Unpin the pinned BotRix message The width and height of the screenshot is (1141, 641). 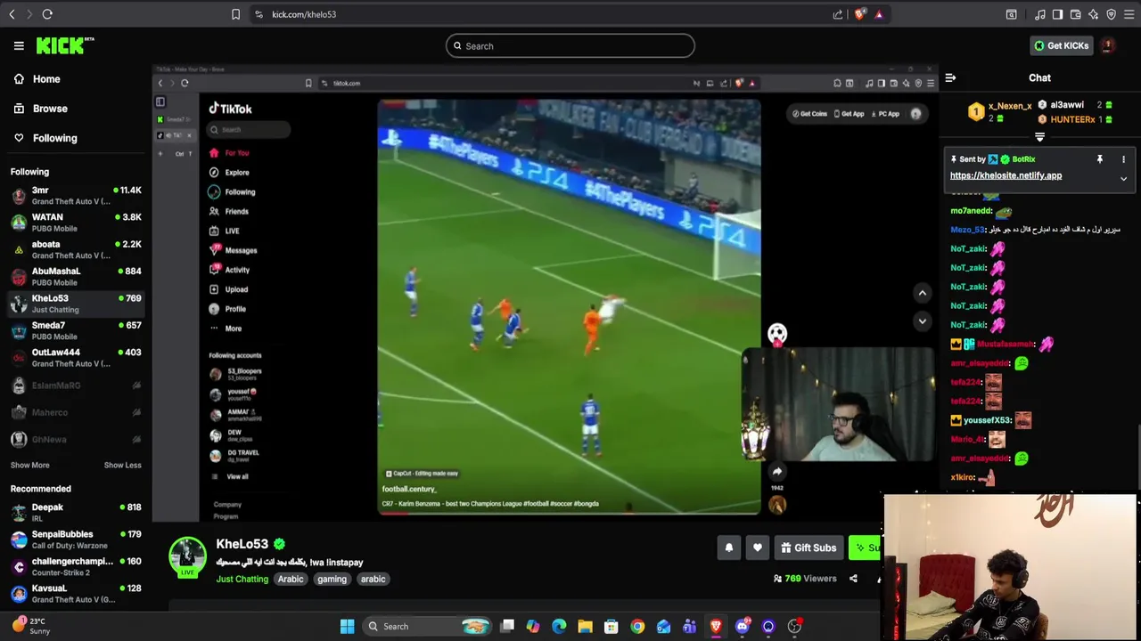1099,159
